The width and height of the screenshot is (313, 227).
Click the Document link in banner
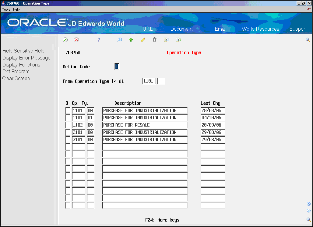[181, 29]
